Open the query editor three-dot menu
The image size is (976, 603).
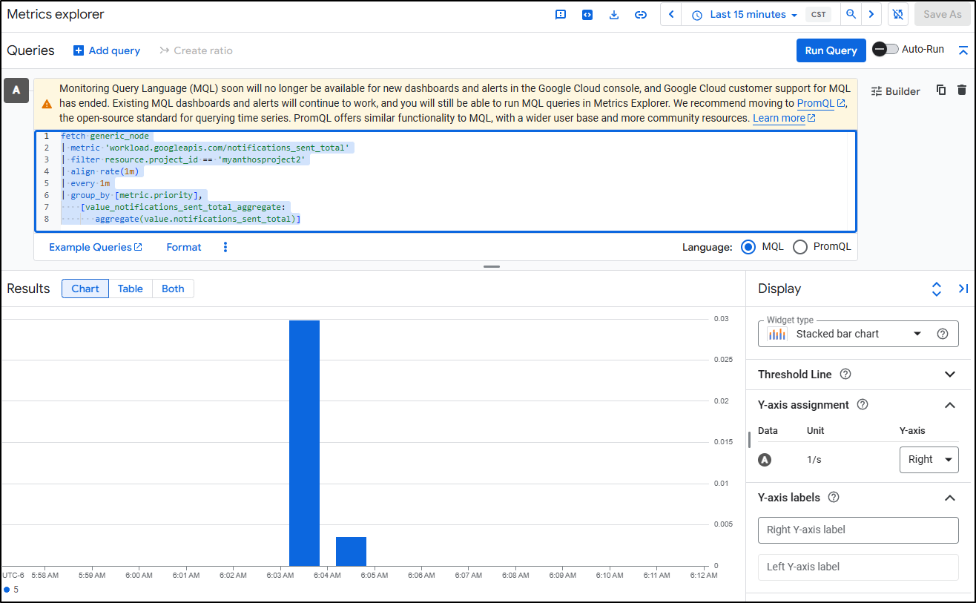(225, 247)
